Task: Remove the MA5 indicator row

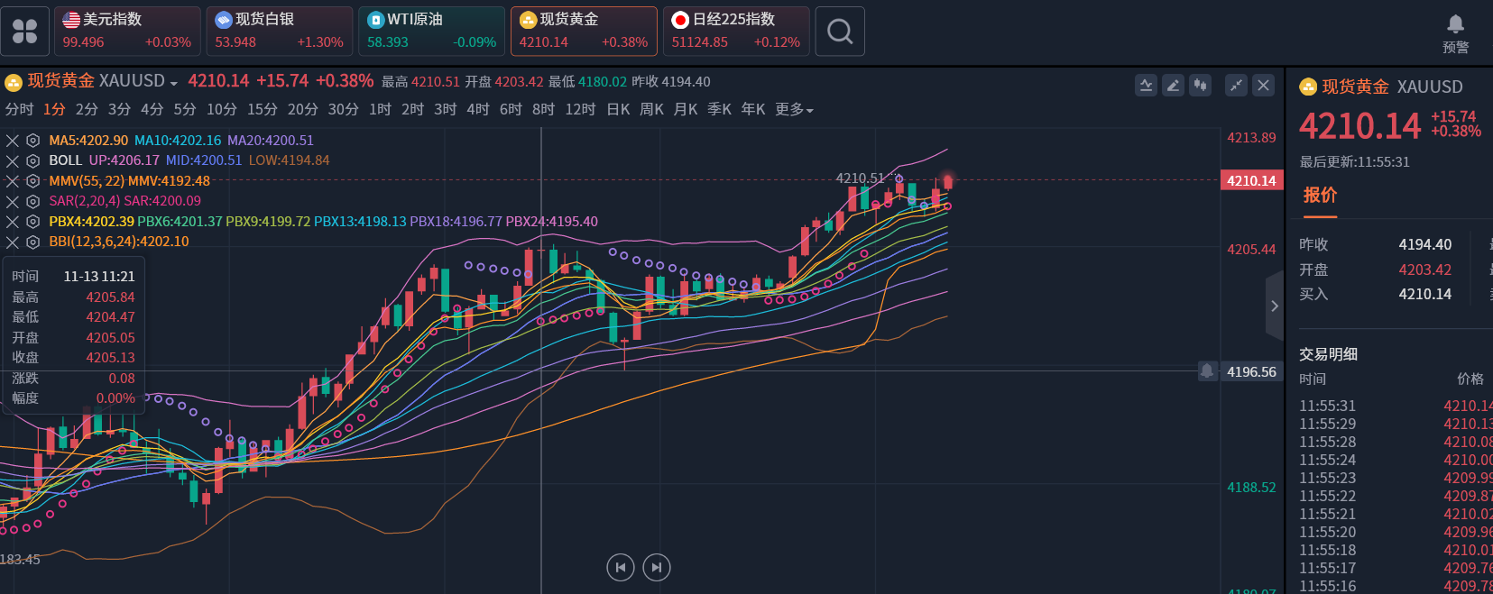Action: pyautogui.click(x=13, y=141)
